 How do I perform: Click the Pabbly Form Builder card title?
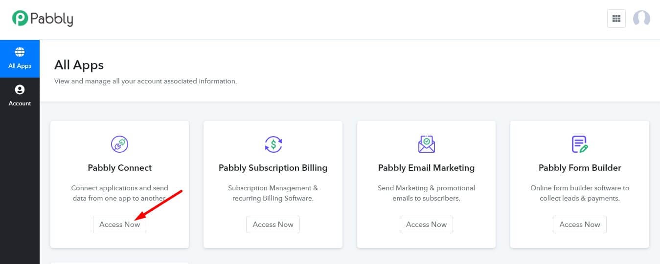pyautogui.click(x=580, y=168)
